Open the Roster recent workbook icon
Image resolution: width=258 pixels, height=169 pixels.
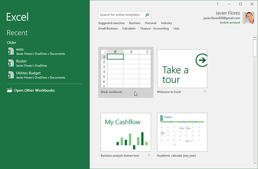pyautogui.click(x=11, y=63)
